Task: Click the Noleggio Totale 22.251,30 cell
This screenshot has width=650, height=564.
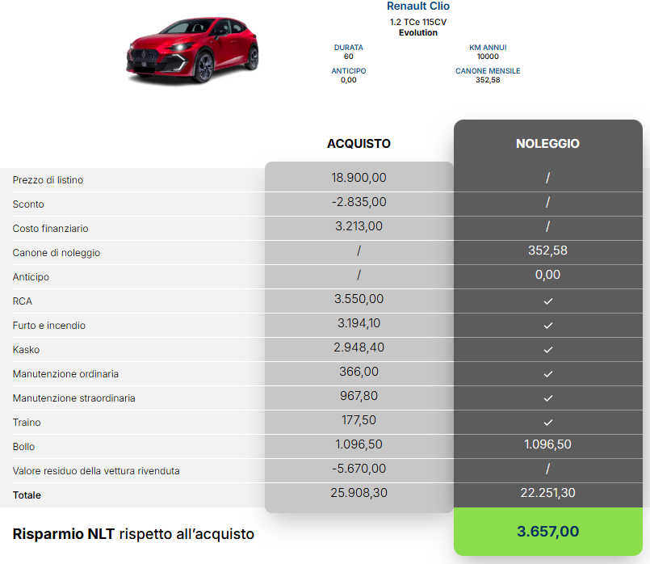Action: coord(547,493)
